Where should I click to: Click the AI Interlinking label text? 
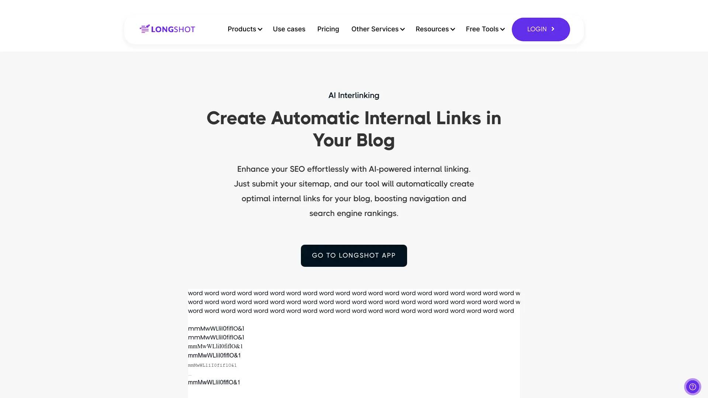[354, 95]
